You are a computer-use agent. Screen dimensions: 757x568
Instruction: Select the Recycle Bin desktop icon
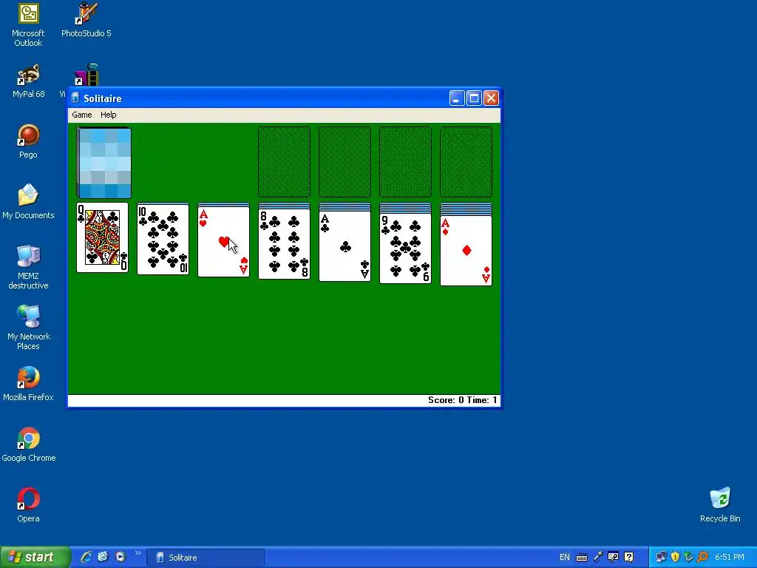(x=720, y=505)
